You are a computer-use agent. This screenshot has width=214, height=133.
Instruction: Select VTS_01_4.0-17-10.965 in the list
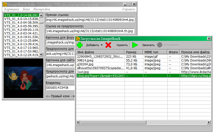click(22, 48)
